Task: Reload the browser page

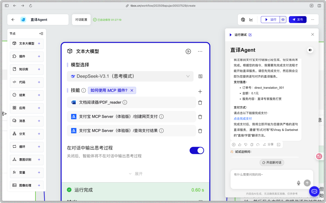Action: point(30,6)
